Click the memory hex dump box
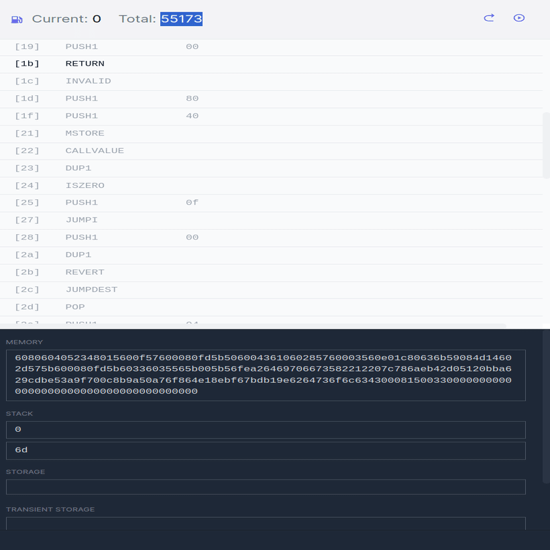 point(266,375)
